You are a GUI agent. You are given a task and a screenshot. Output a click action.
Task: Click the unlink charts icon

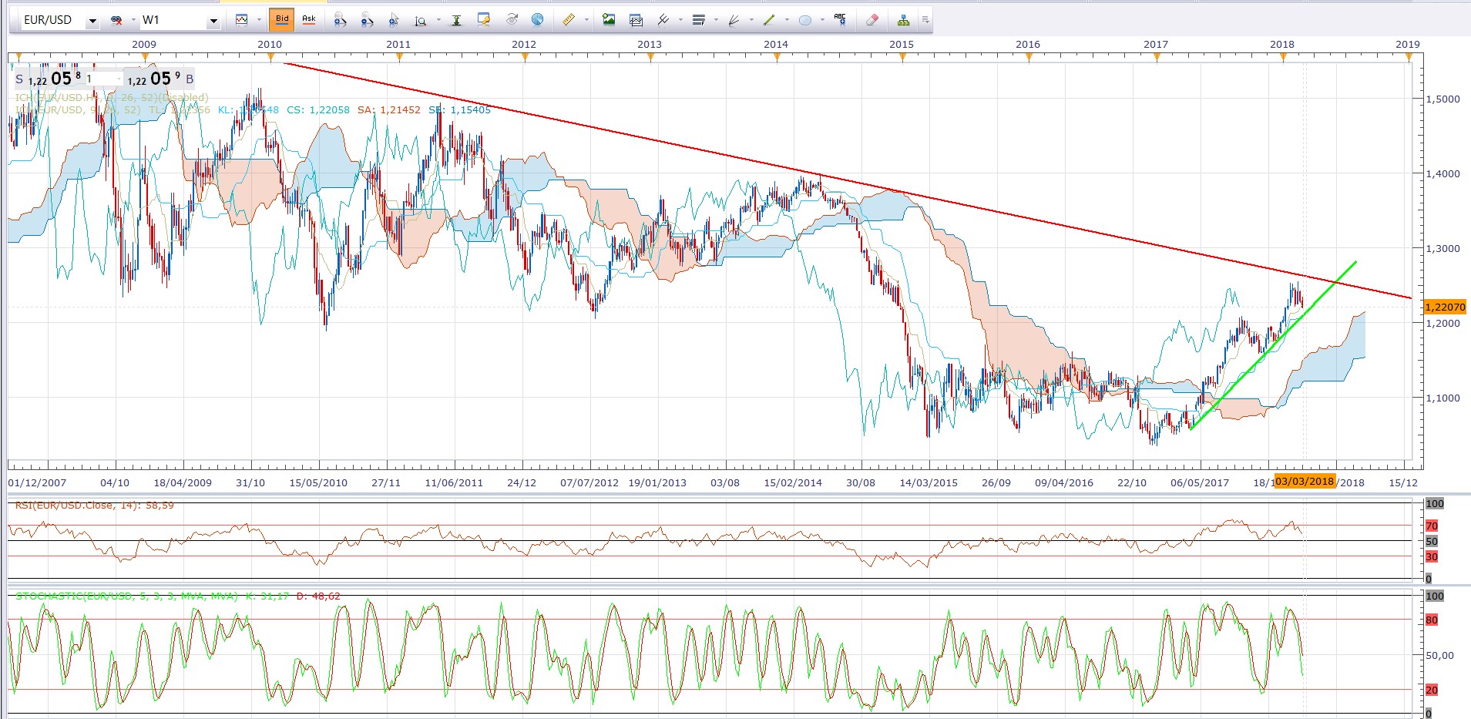[117, 20]
